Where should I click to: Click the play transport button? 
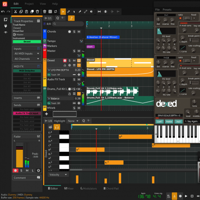[x=186, y=196]
